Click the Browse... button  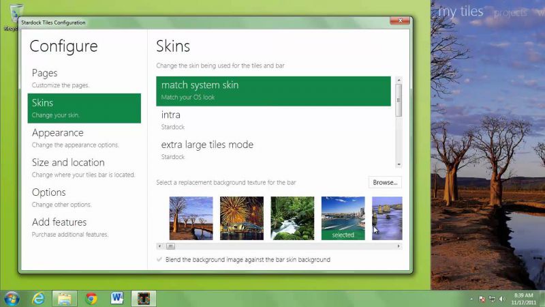click(x=385, y=182)
